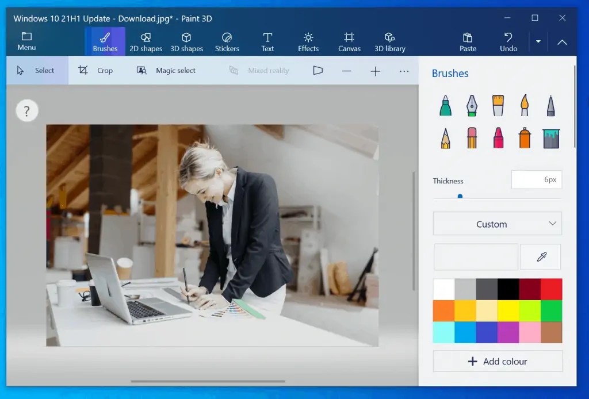589x399 pixels.
Task: Select the Crop tool
Action: [x=97, y=70]
